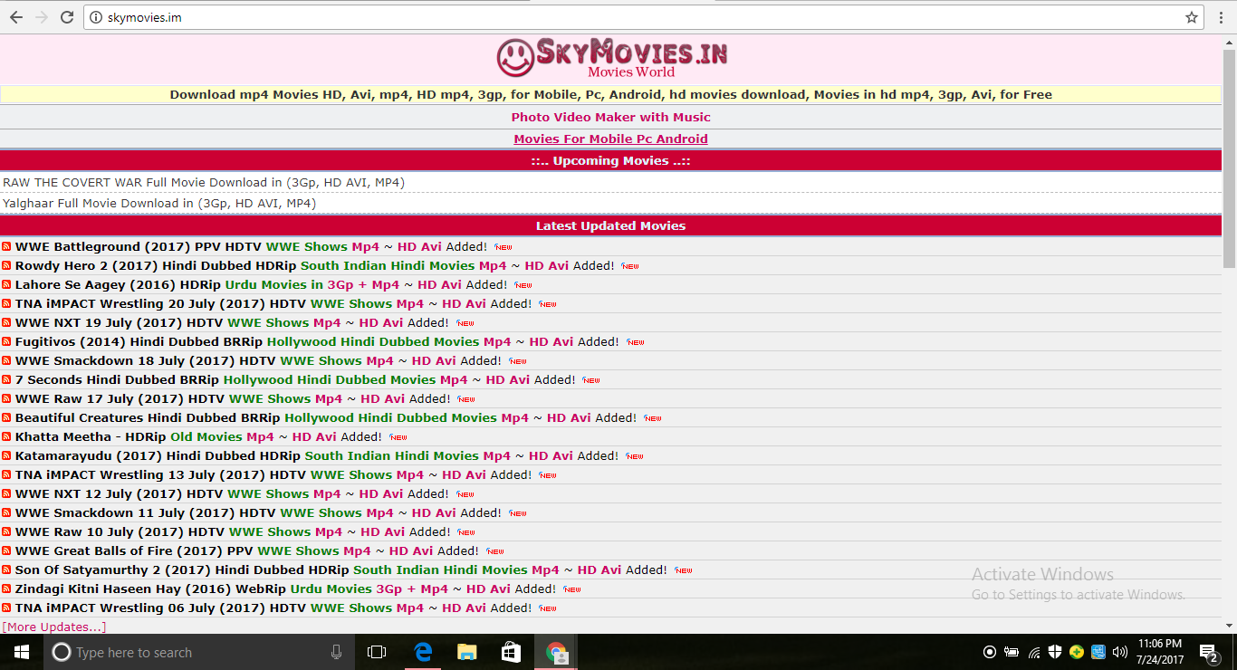
Task: Open TNA iMPACT Wrestling 13 July (2017) link
Action: click(x=160, y=474)
